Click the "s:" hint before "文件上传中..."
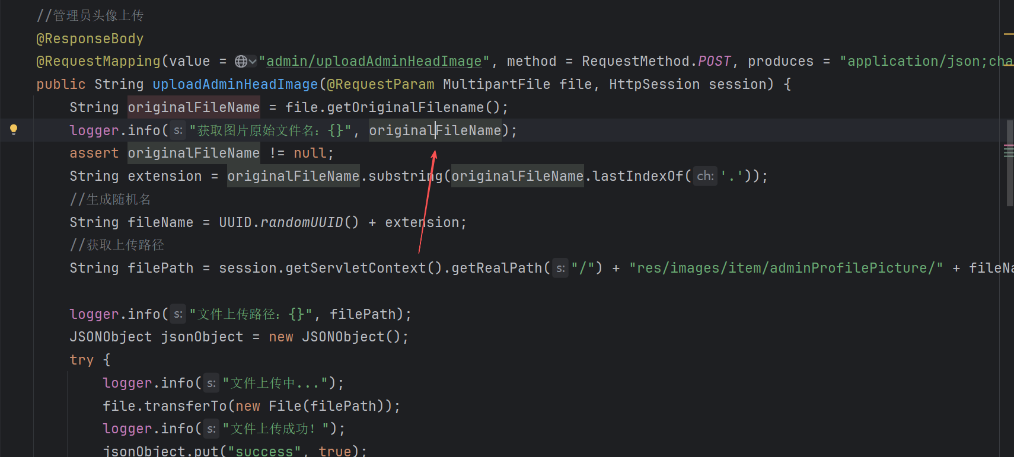This screenshot has height=457, width=1014. tap(211, 383)
